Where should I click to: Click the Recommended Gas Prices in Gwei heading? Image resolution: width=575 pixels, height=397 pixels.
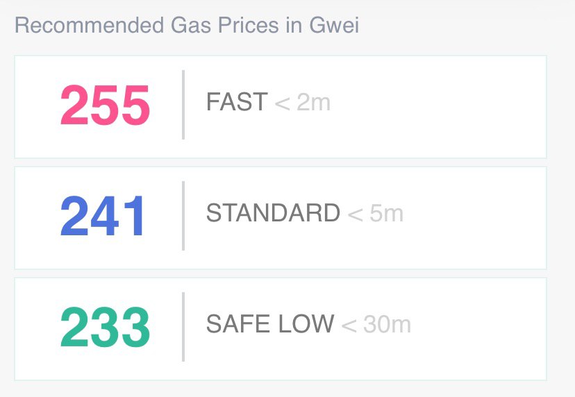coord(187,25)
